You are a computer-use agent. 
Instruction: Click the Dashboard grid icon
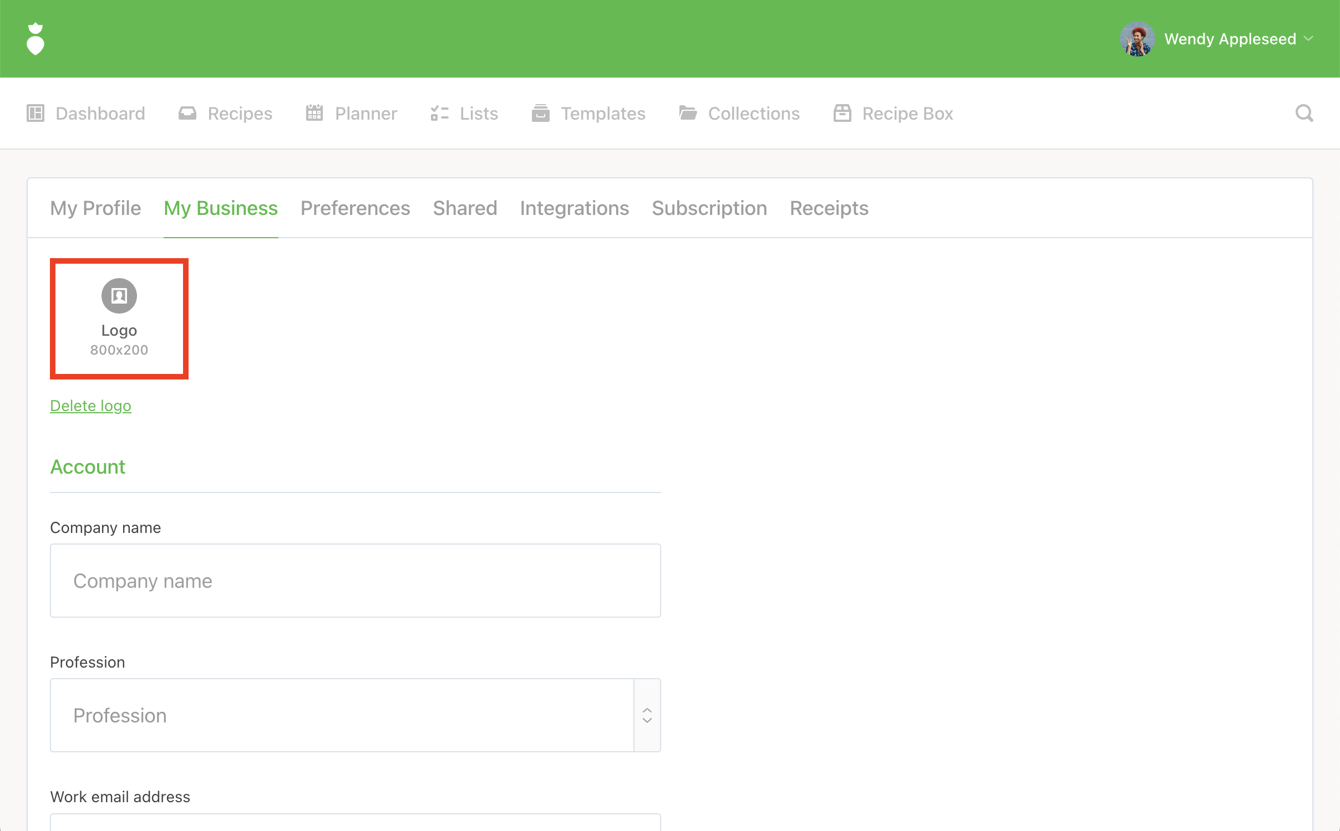pos(35,113)
